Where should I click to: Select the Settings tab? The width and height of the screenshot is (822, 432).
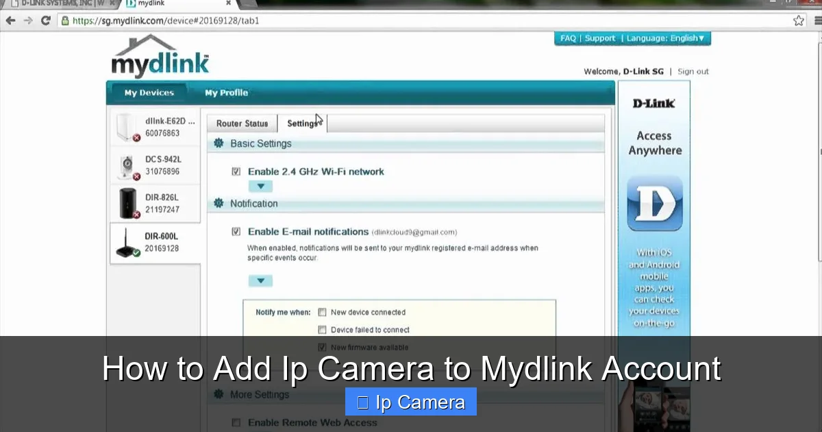tap(302, 123)
